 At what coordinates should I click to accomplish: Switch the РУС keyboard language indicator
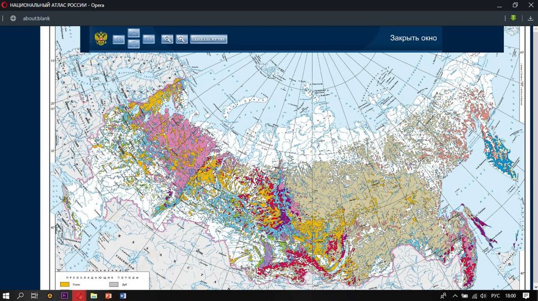pyautogui.click(x=495, y=296)
